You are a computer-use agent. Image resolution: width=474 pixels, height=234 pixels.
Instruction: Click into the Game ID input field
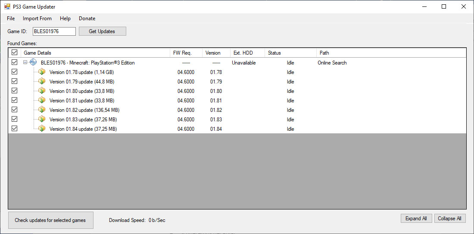(x=54, y=31)
